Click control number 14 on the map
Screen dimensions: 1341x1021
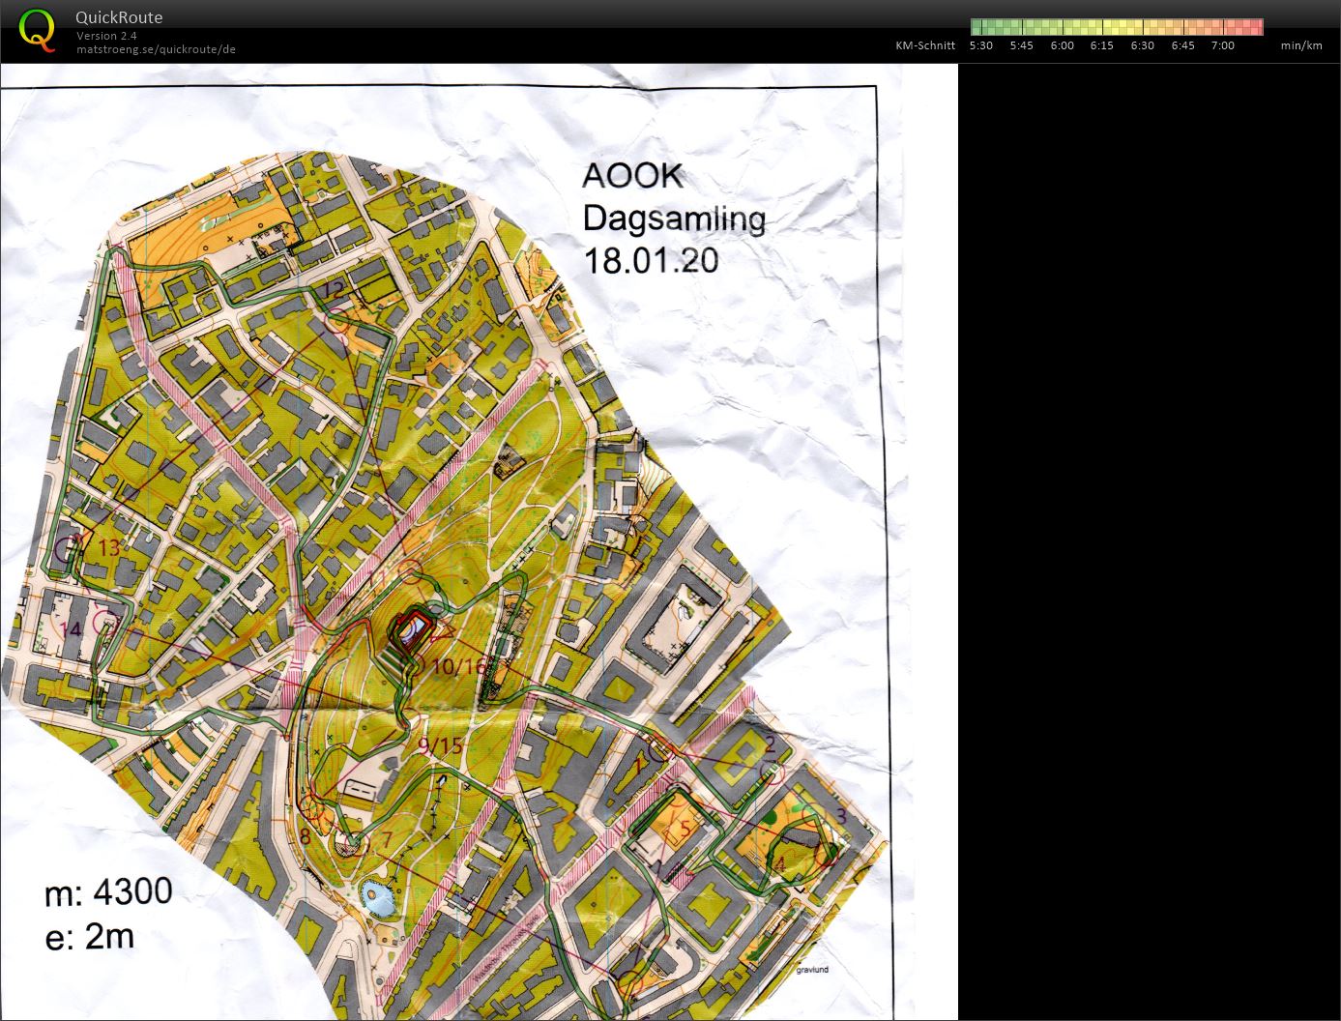click(x=71, y=629)
